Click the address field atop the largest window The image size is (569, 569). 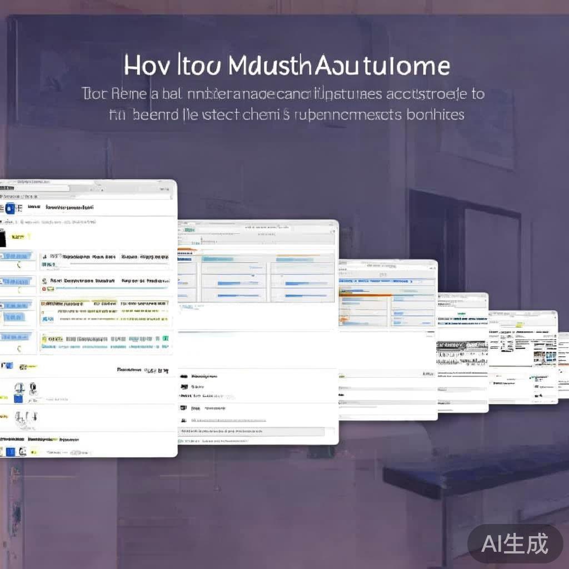35,188
